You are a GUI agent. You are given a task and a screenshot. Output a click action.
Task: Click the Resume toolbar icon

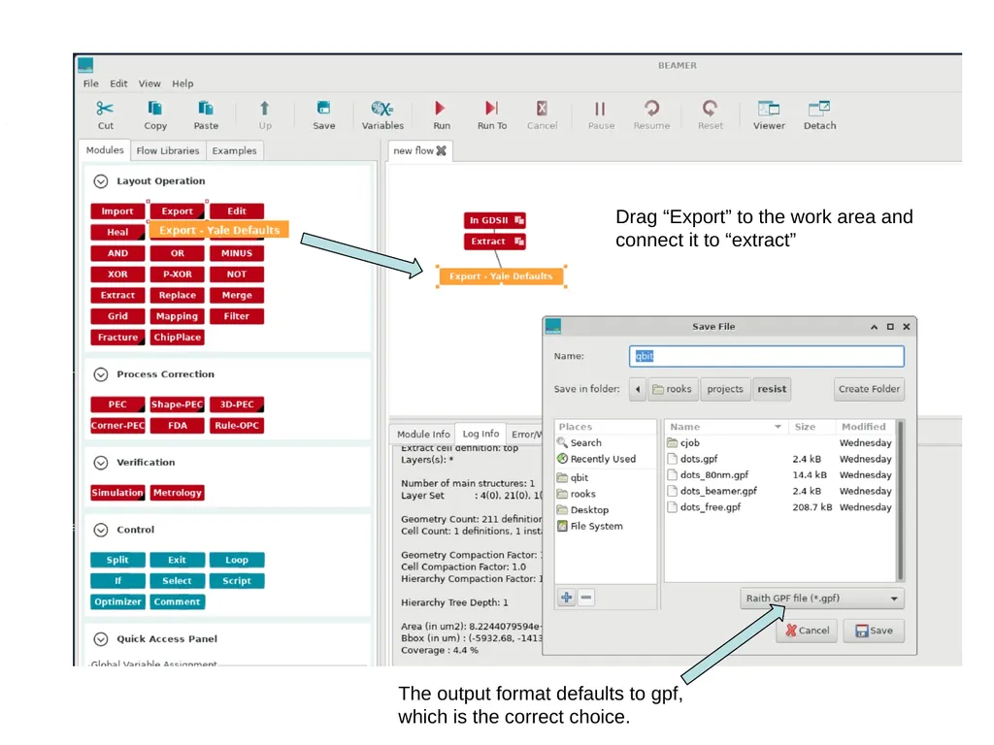(x=651, y=109)
